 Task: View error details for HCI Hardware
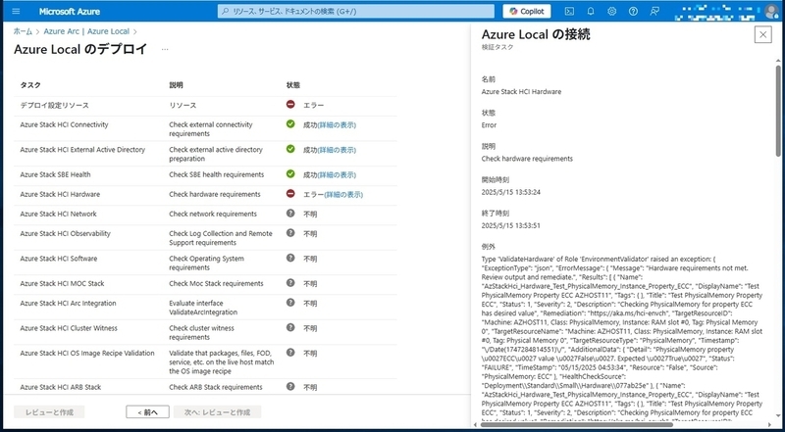[343, 195]
